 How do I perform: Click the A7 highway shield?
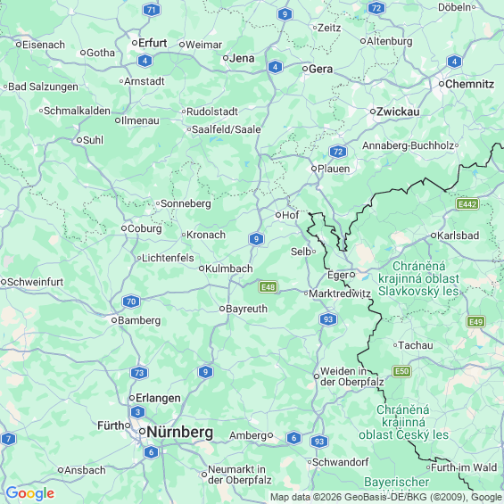coord(8,439)
